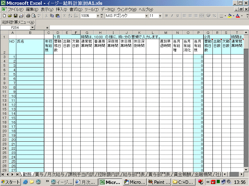
Task: Click the Paste icon in the toolbar
Action: (x=58, y=16)
